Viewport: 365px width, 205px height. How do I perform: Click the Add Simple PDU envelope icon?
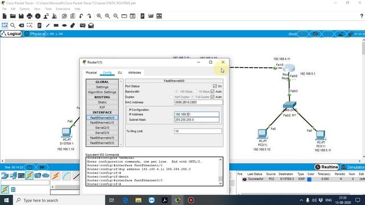click(82, 25)
